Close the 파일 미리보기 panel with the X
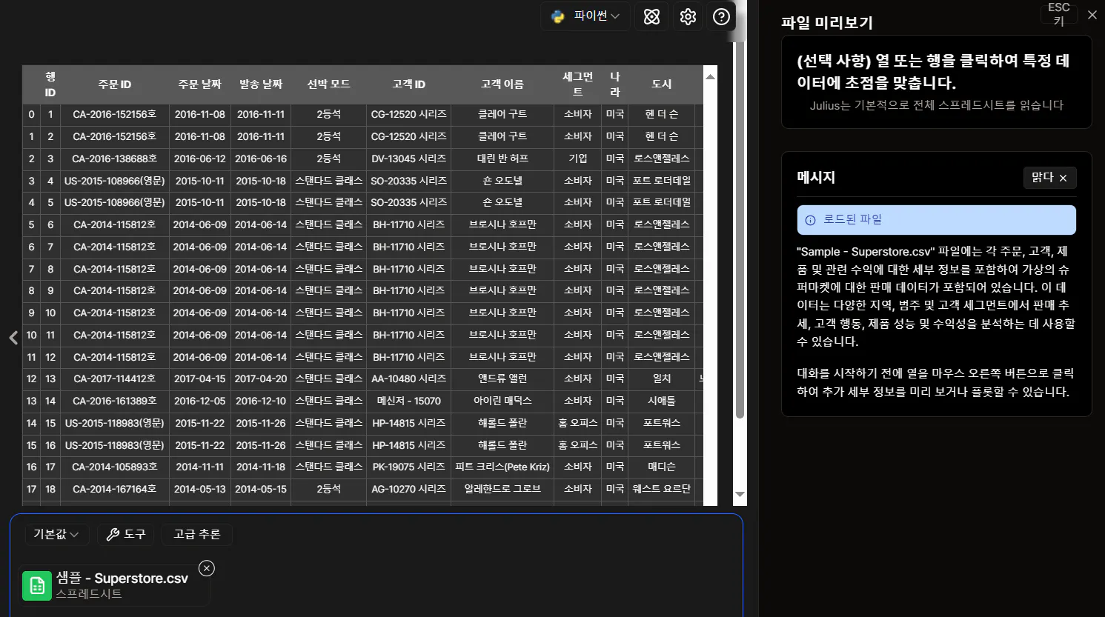Viewport: 1105px width, 617px height. tap(1092, 15)
